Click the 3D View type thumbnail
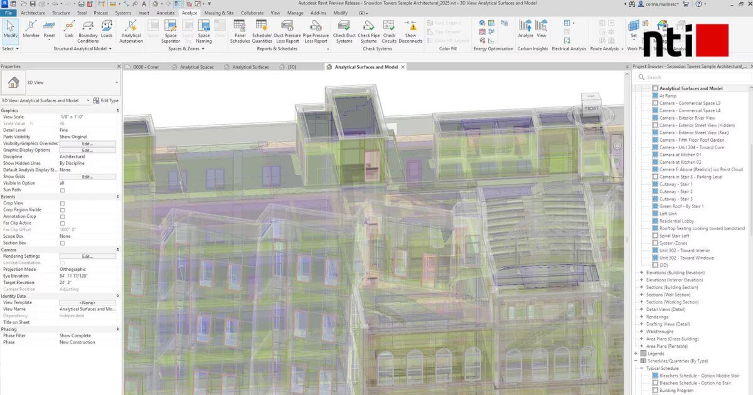The width and height of the screenshot is (753, 395). 13,82
